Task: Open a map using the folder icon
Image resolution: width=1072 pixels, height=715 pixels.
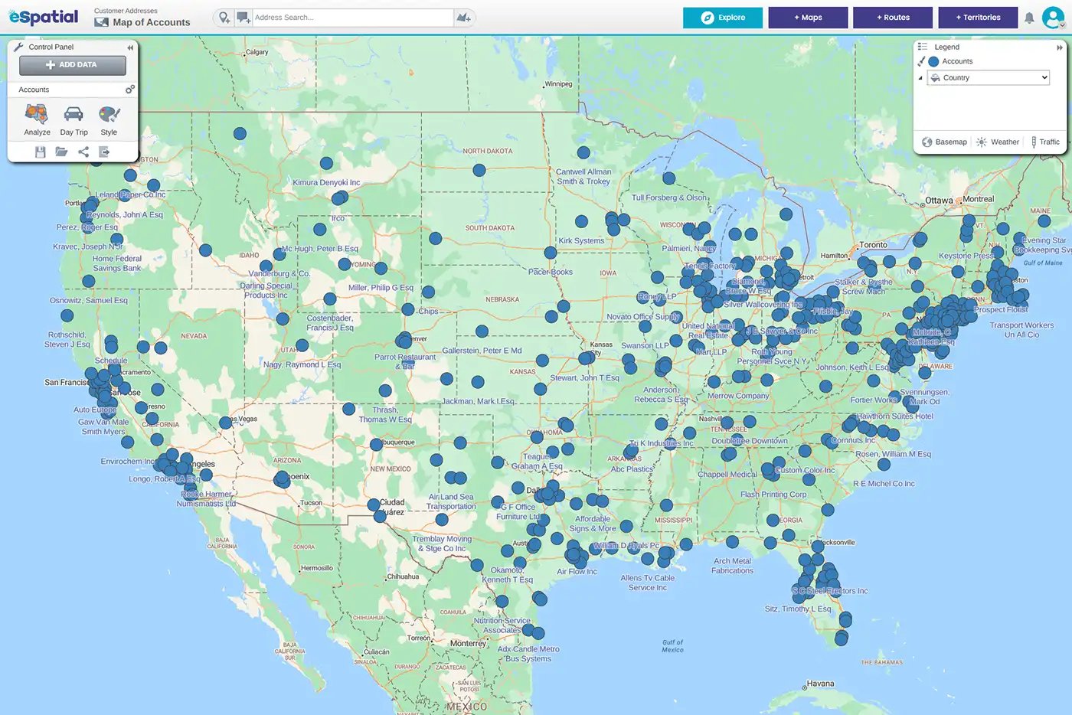Action: (61, 152)
